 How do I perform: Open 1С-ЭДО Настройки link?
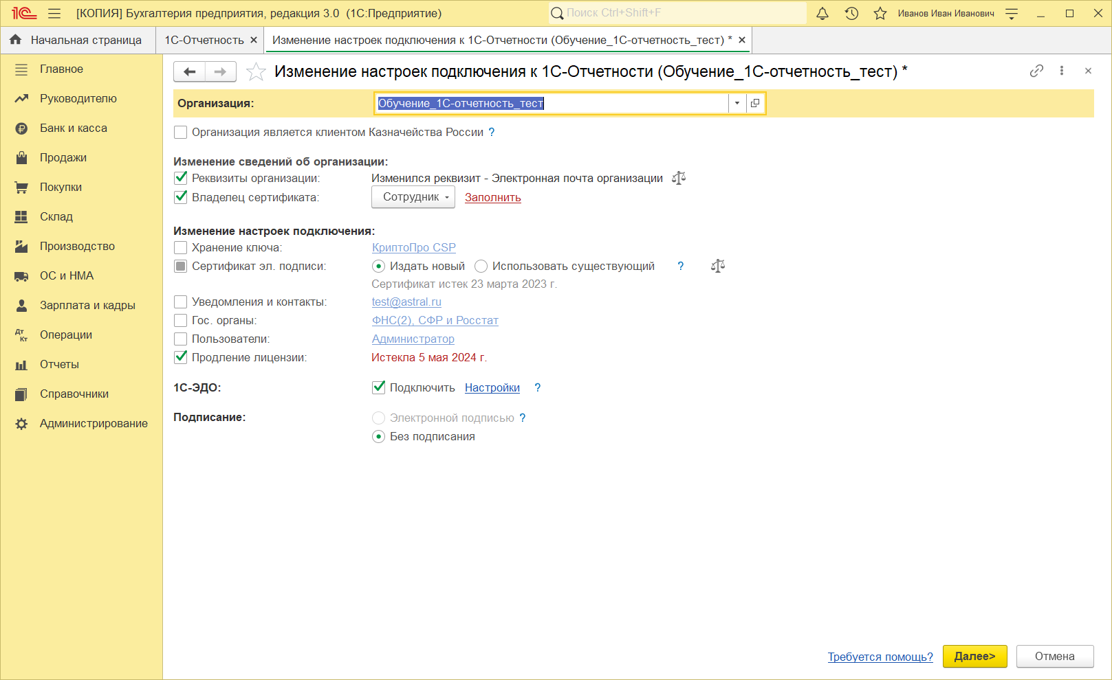(492, 387)
